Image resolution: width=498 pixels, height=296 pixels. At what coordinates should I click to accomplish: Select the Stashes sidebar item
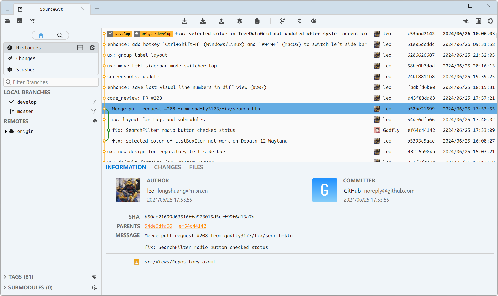[26, 69]
